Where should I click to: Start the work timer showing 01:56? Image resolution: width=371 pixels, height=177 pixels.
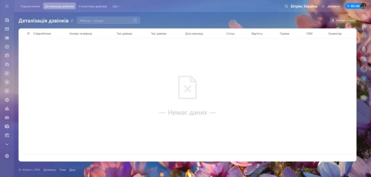click(x=353, y=6)
